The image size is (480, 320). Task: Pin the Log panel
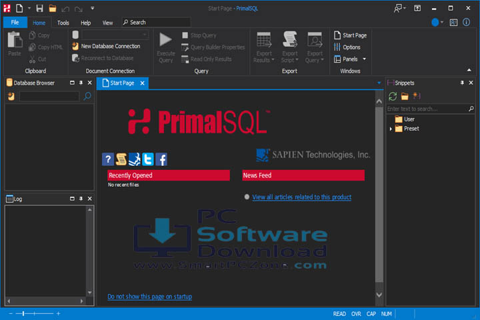pos(81,199)
